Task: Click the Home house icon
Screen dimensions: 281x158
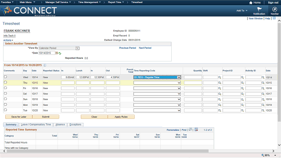Action: coord(251,3)
